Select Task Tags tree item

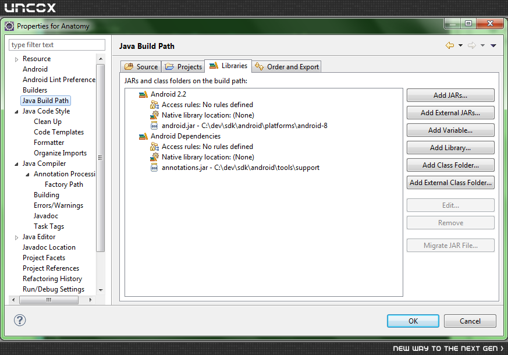coord(49,226)
